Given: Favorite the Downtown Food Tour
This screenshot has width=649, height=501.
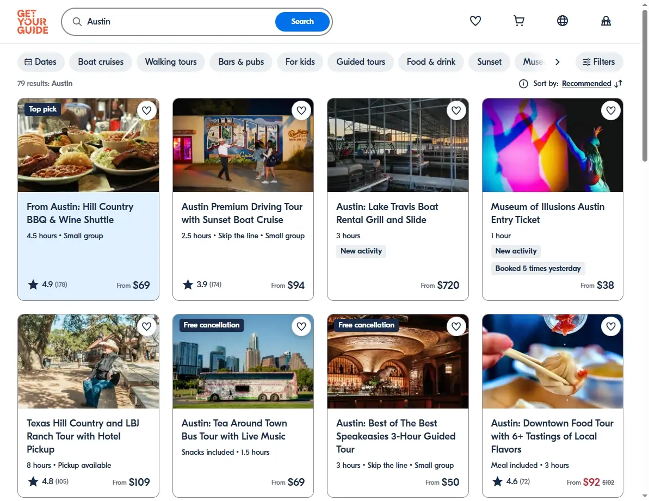Looking at the screenshot, I should 611,326.
